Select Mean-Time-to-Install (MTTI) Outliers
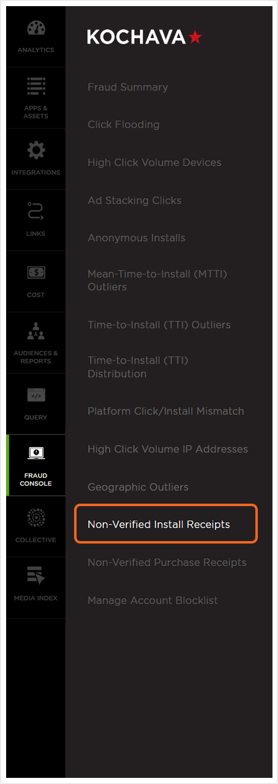Viewport: 278px width, 784px height. click(x=157, y=280)
